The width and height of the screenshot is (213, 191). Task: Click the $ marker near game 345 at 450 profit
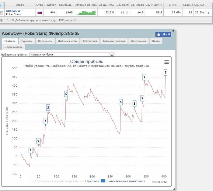point(144,77)
